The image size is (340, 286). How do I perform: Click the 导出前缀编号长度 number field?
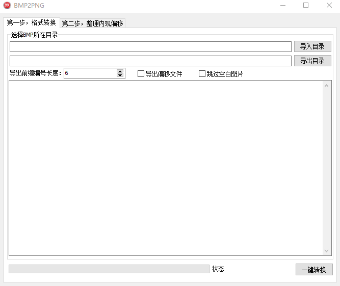pos(90,73)
